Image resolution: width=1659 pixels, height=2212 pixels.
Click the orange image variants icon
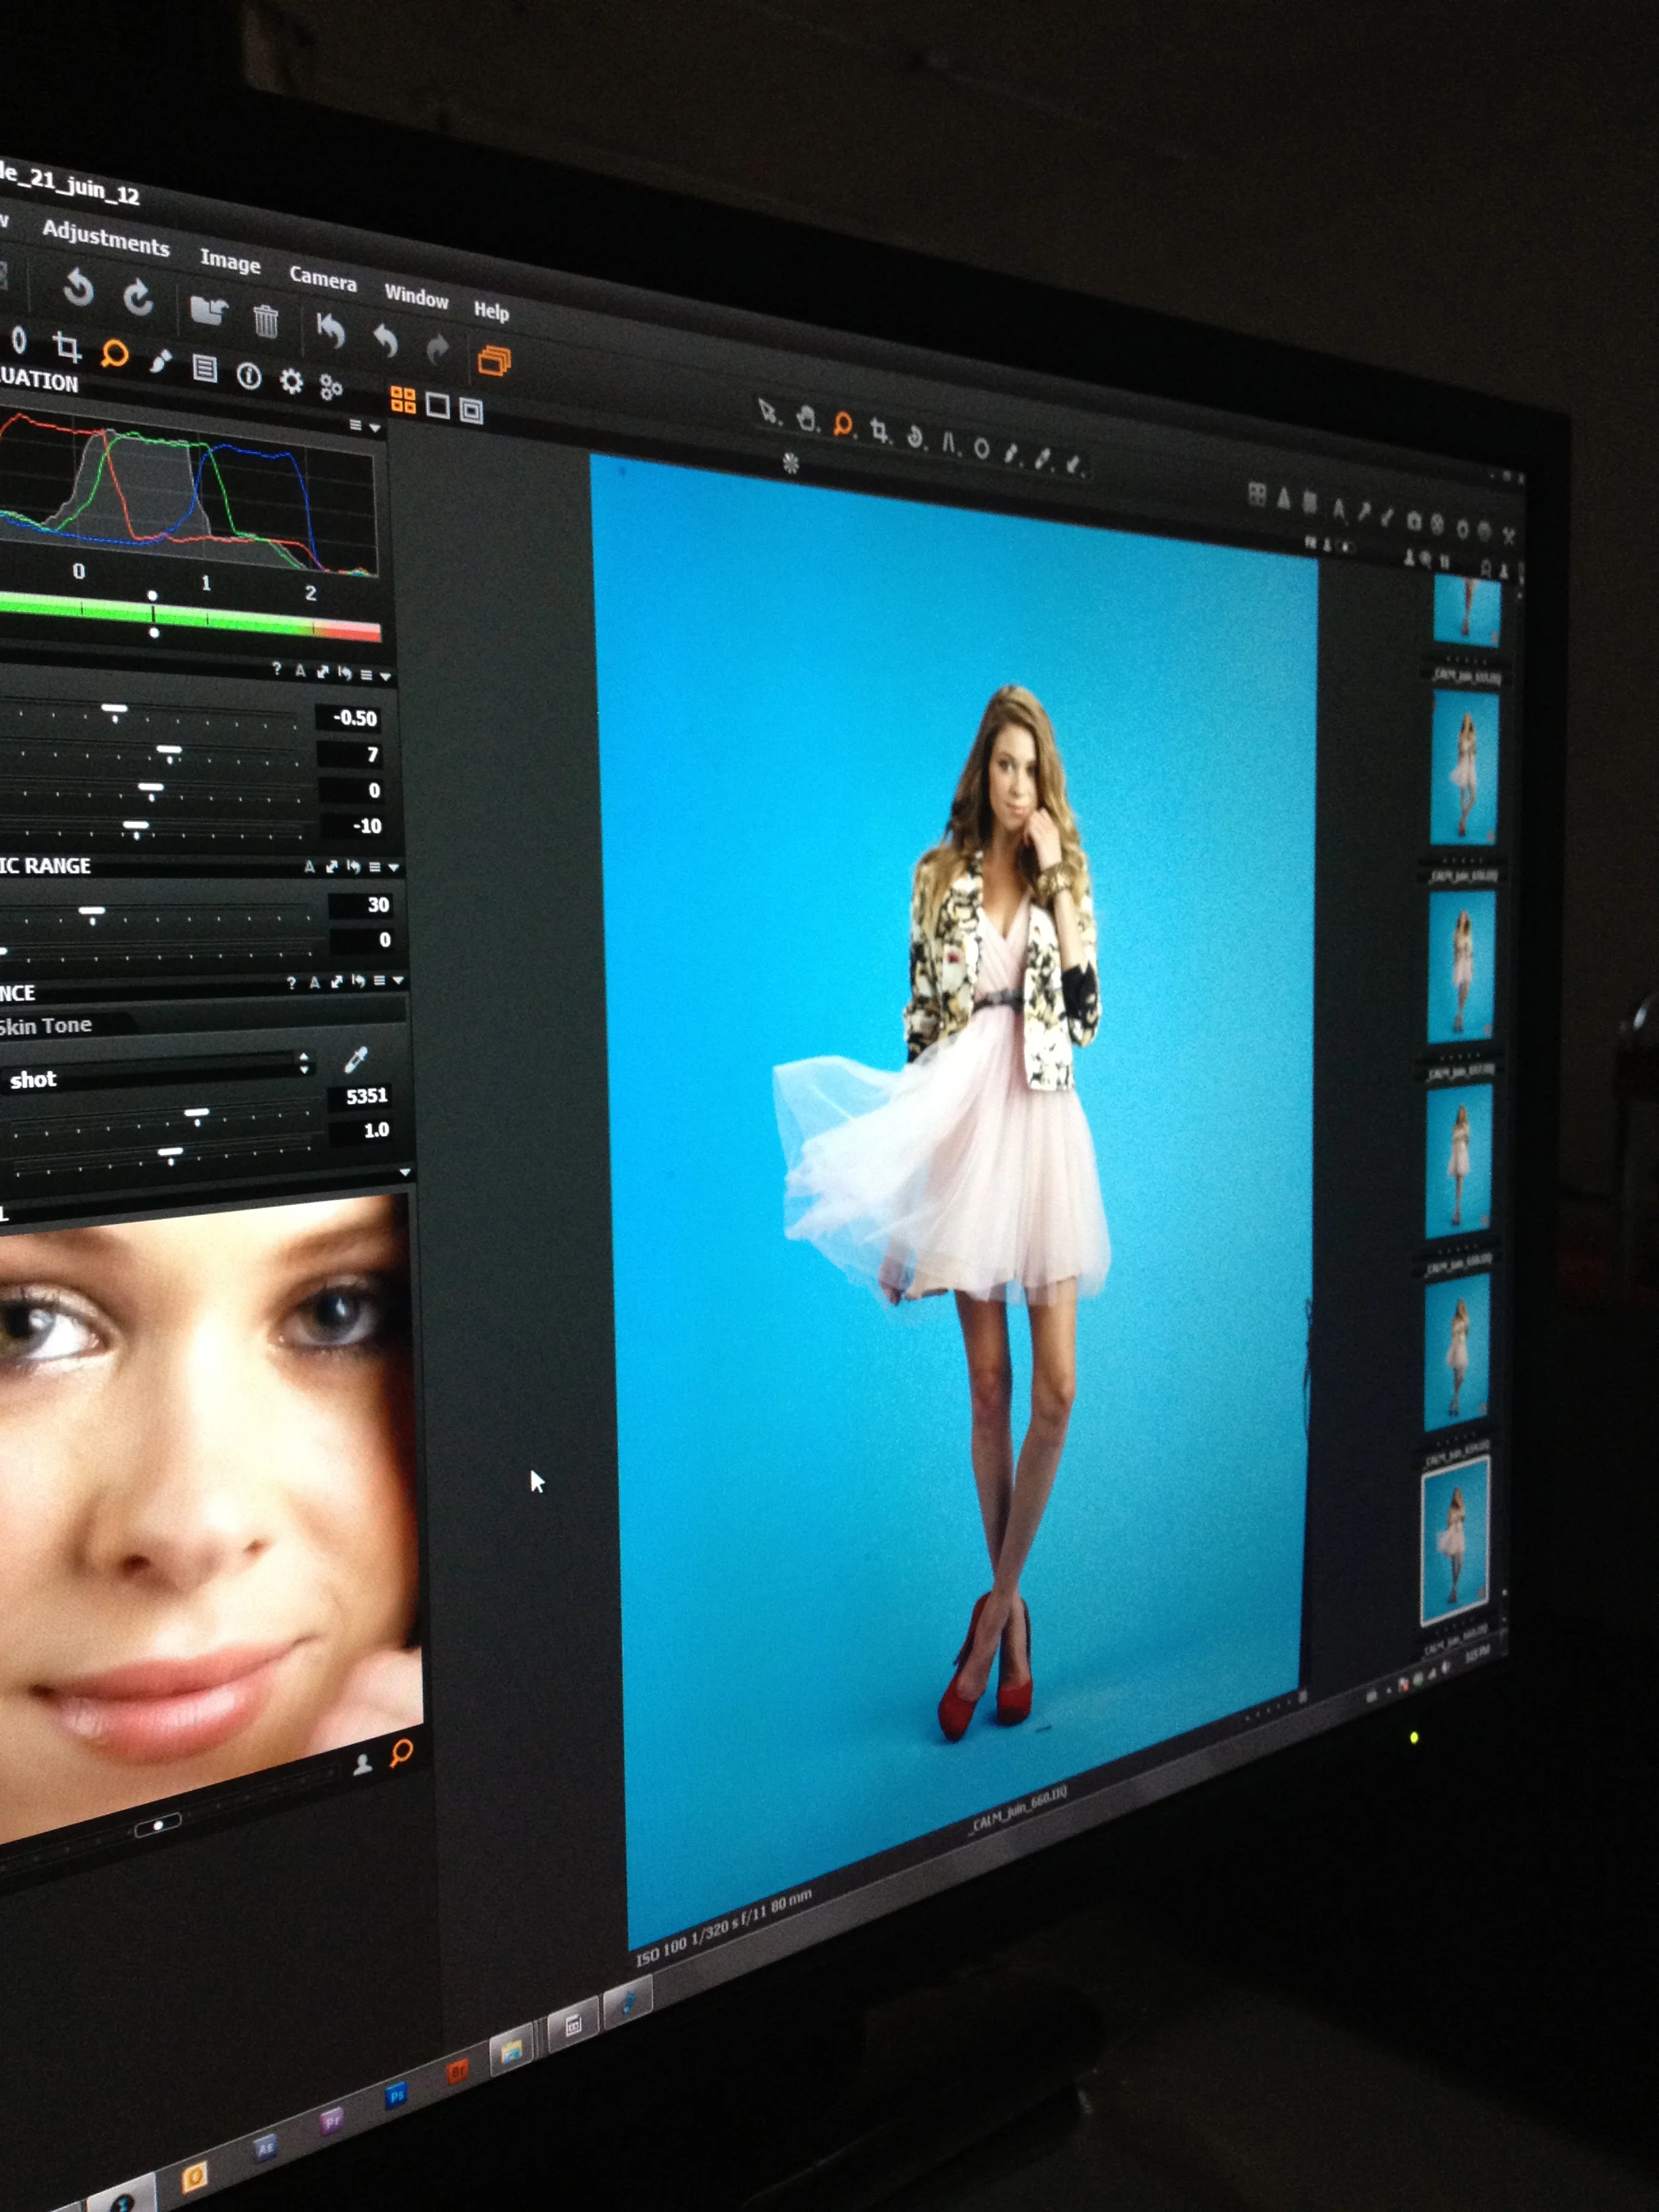pyautogui.click(x=494, y=360)
